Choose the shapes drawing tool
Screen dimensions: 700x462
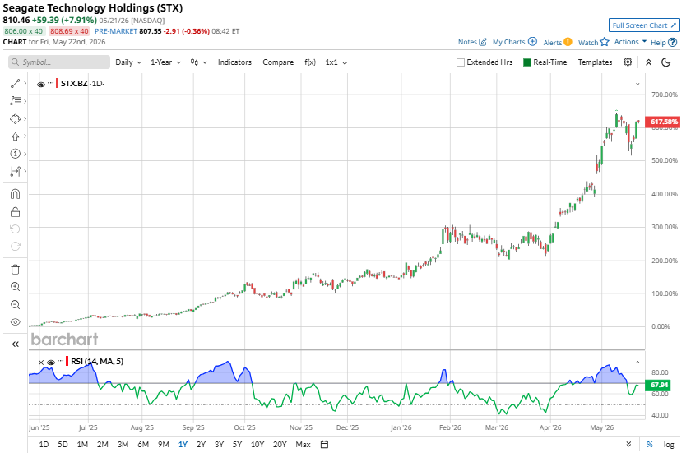point(15,119)
